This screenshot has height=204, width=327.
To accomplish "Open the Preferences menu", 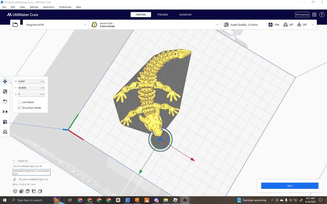I will 65,7.
